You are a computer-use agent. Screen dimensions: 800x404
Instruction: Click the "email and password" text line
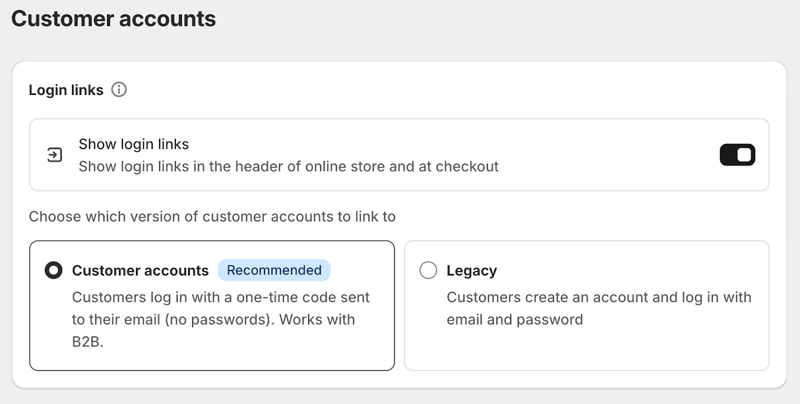tap(514, 319)
